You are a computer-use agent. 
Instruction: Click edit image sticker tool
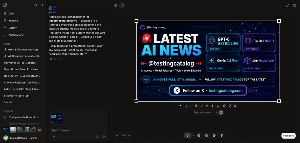coord(196,105)
